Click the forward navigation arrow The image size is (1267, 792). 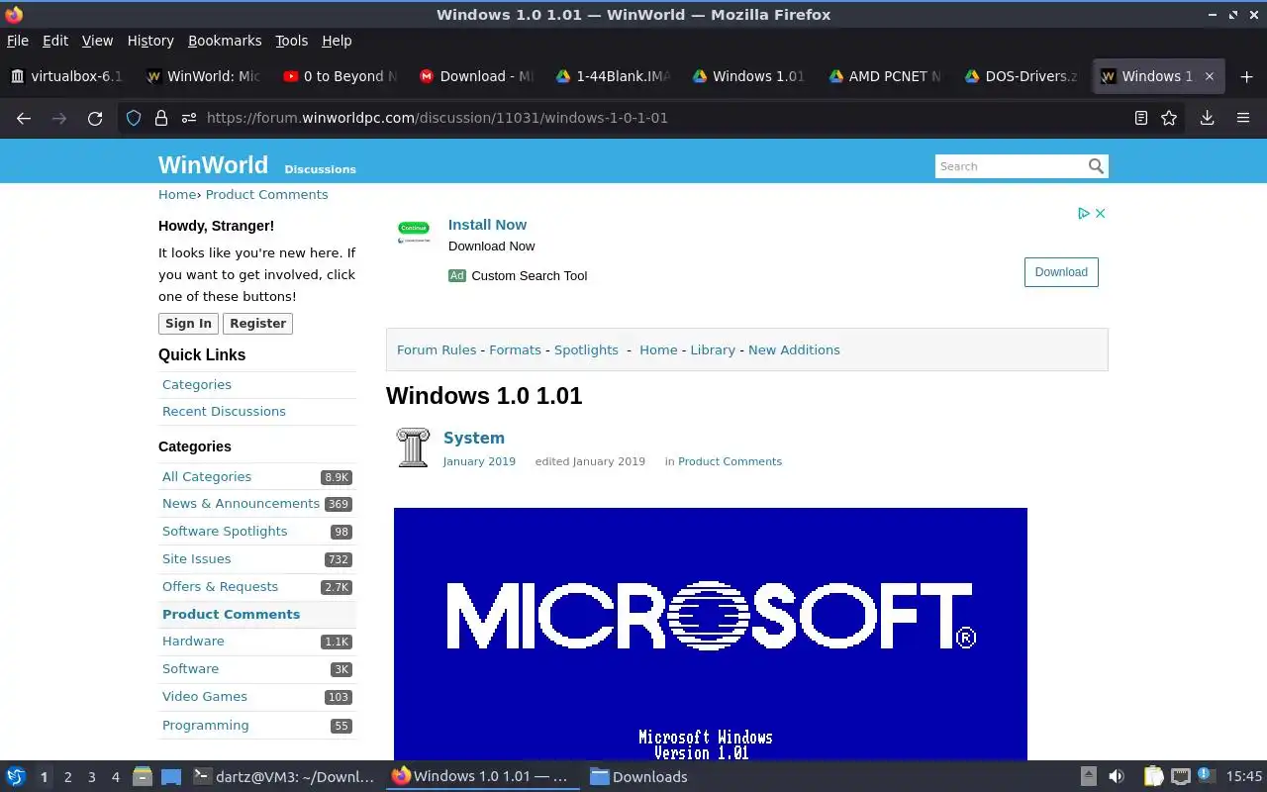[x=59, y=118]
